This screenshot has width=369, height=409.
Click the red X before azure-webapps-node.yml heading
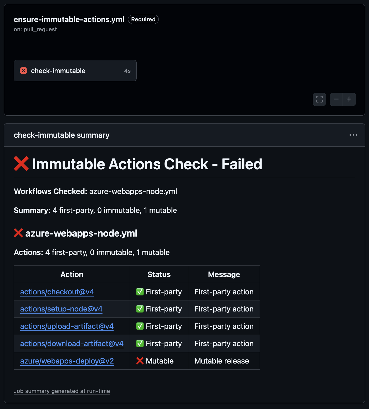[18, 233]
